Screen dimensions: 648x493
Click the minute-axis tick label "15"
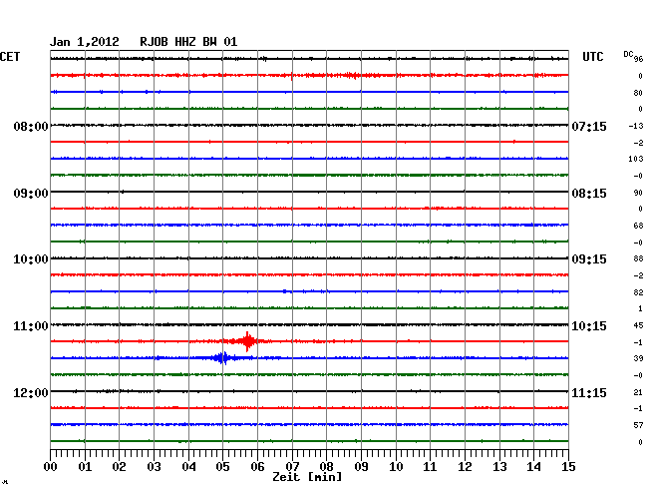[x=568, y=466]
